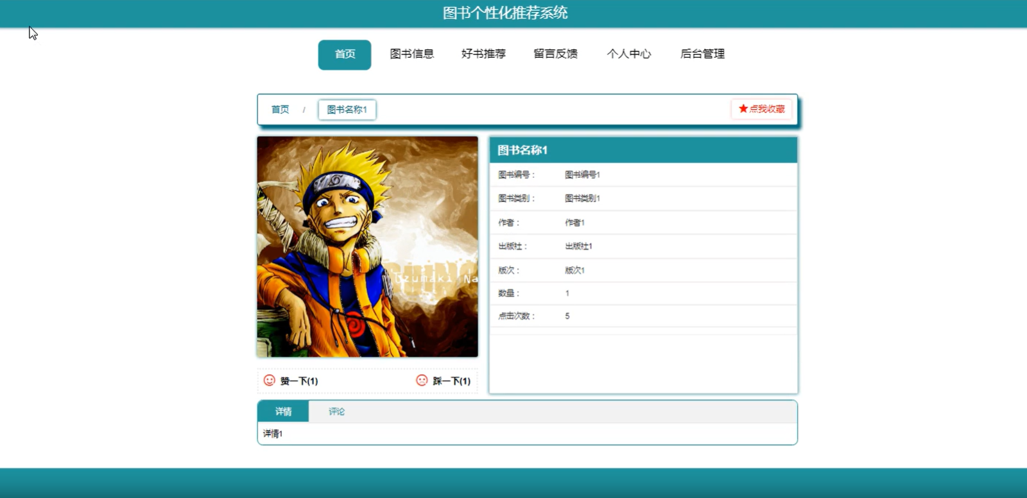Screen dimensions: 1027x498
Task: Click the 图书编号 label
Action: pos(516,175)
